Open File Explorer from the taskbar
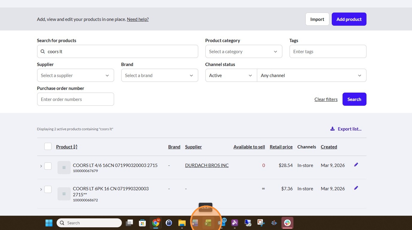The height and width of the screenshot is (230, 412). coord(182,223)
